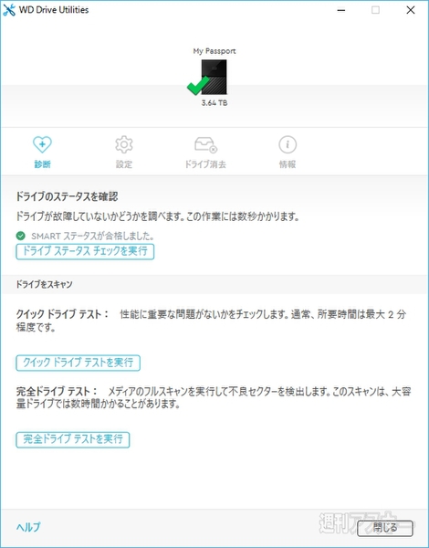
Task: Minimize the WD Drive Utilities window
Action: 341,10
